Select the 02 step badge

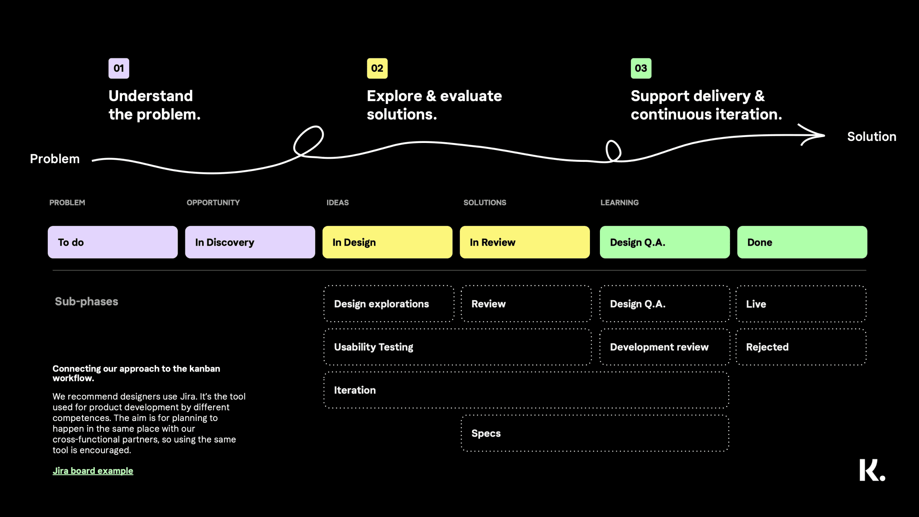(x=377, y=68)
